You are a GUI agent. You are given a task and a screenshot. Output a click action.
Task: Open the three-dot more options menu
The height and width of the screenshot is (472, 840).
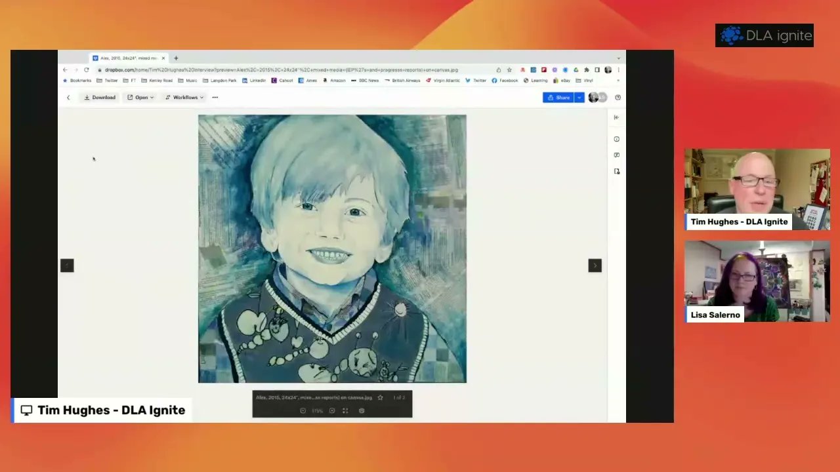[x=215, y=98]
